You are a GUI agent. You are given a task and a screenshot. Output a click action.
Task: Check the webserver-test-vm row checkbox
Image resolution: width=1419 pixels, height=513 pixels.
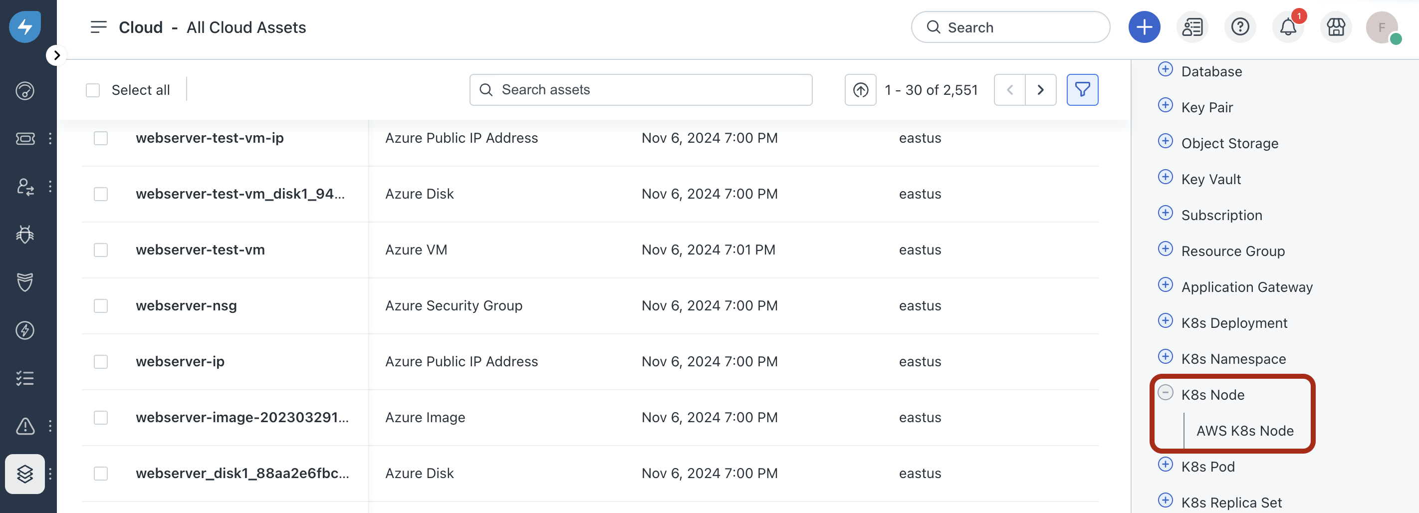point(100,250)
